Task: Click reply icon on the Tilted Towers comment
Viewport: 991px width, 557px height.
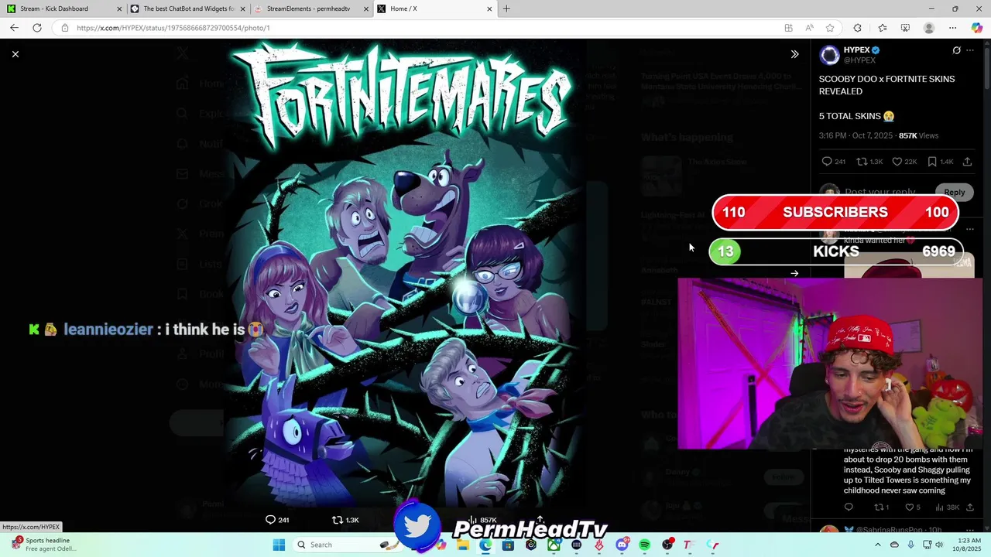Action: (849, 507)
